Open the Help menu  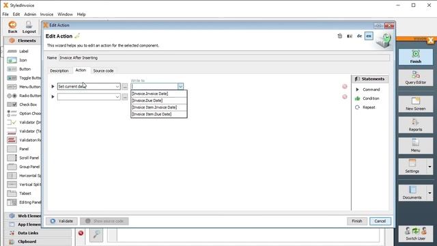click(x=81, y=14)
